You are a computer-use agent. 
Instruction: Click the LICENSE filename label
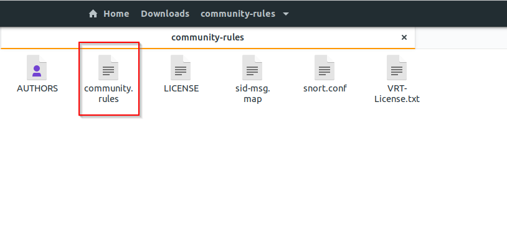pos(181,88)
